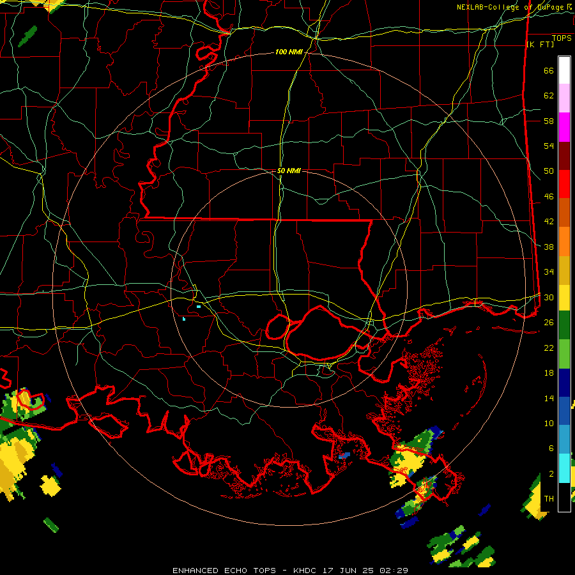Click the "50 NMI" range ring label
Screen dimensions: 575x575
(289, 171)
